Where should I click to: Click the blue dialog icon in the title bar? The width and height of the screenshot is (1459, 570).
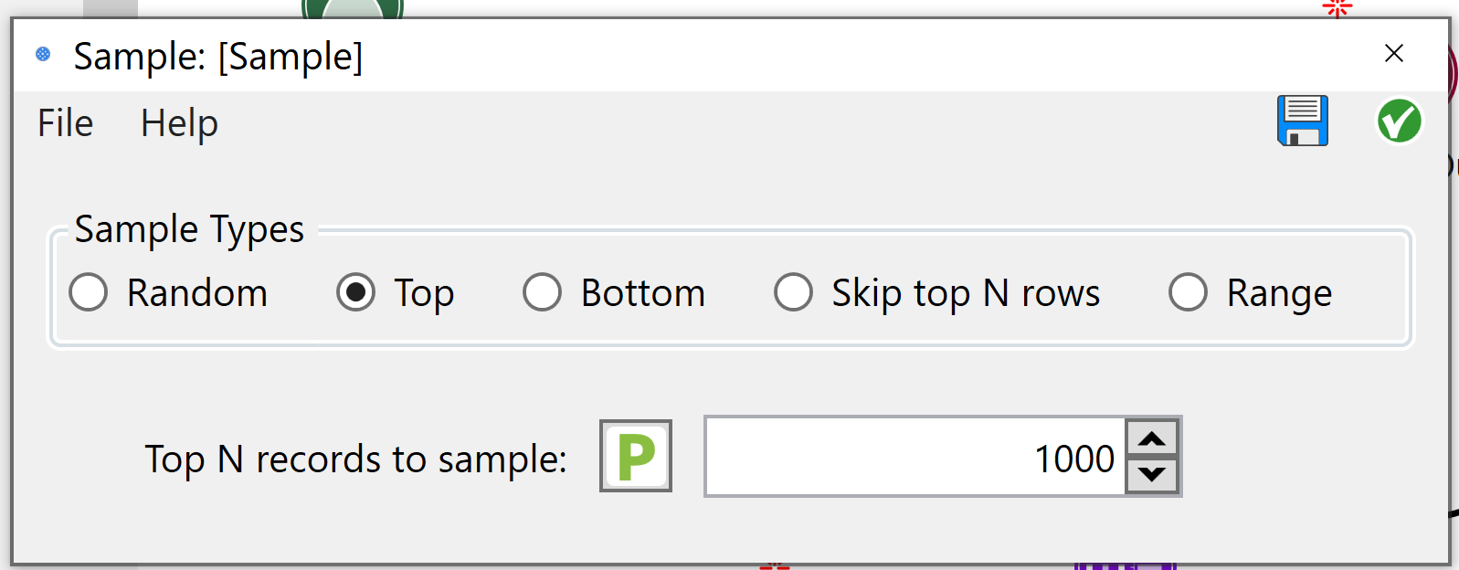click(x=42, y=55)
